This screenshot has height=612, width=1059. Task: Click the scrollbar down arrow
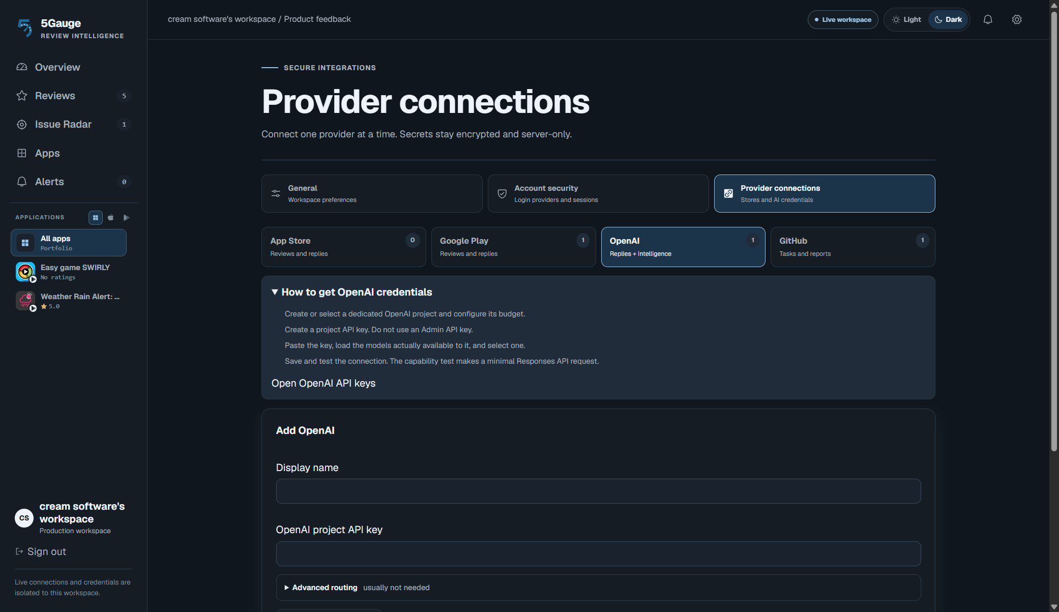(x=1054, y=607)
